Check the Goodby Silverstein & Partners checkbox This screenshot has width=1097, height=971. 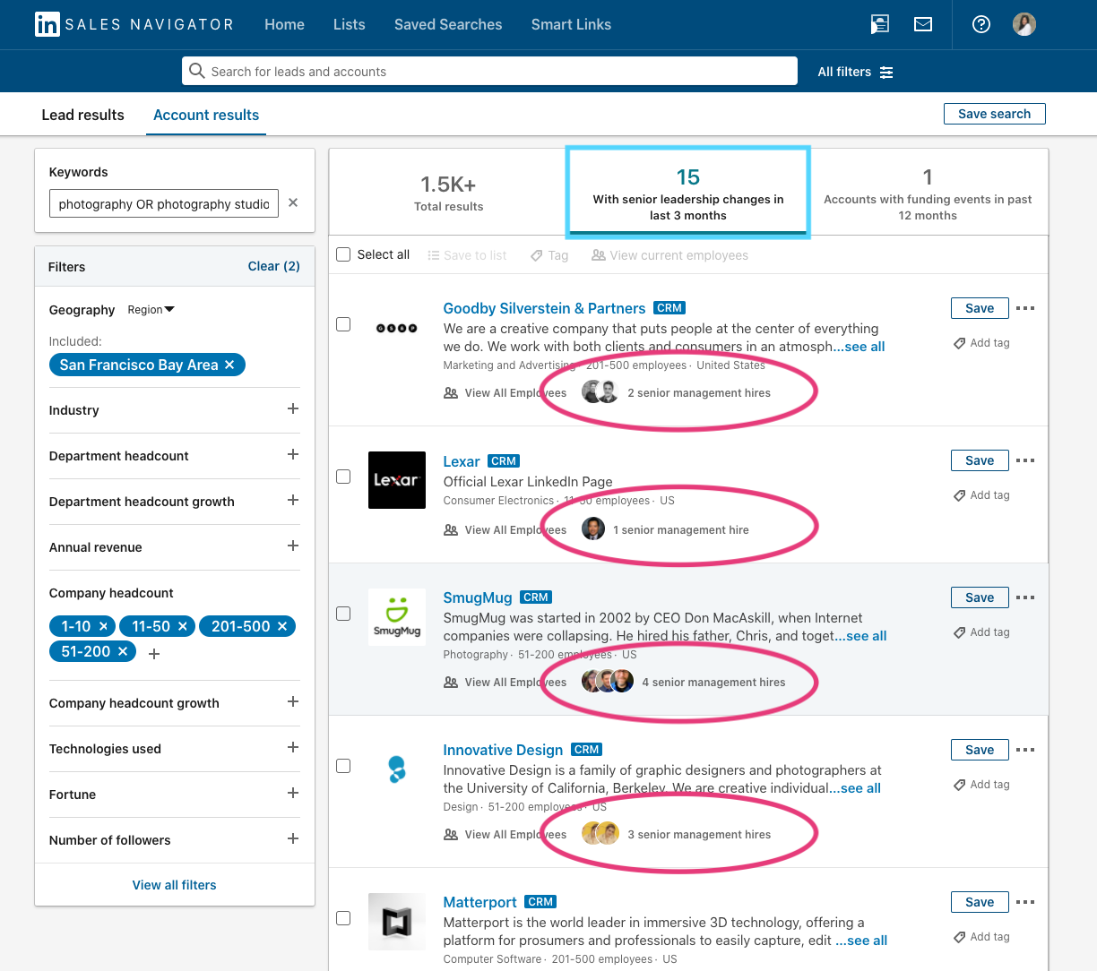pyautogui.click(x=343, y=324)
